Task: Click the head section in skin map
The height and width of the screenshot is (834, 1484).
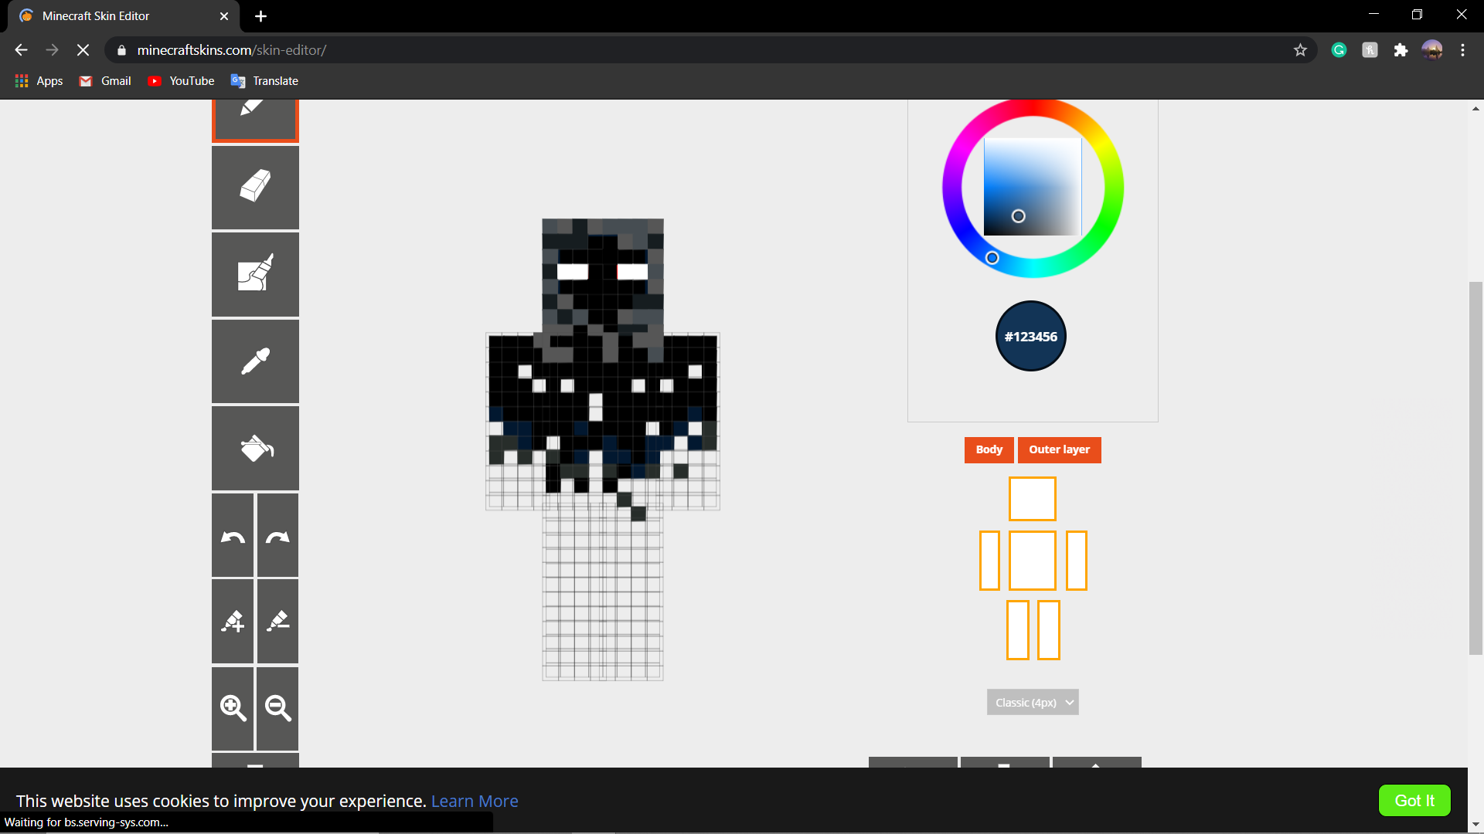Action: pos(1033,498)
